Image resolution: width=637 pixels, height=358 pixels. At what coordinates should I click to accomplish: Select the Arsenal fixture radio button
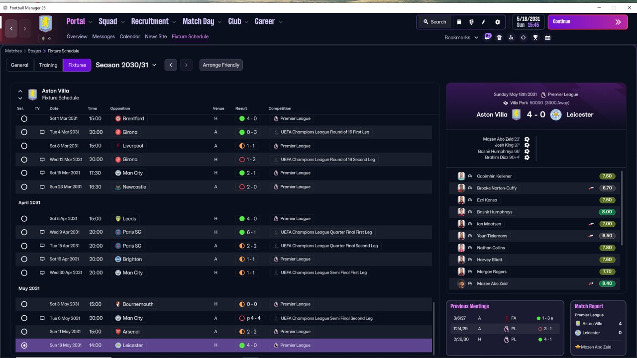click(24, 332)
